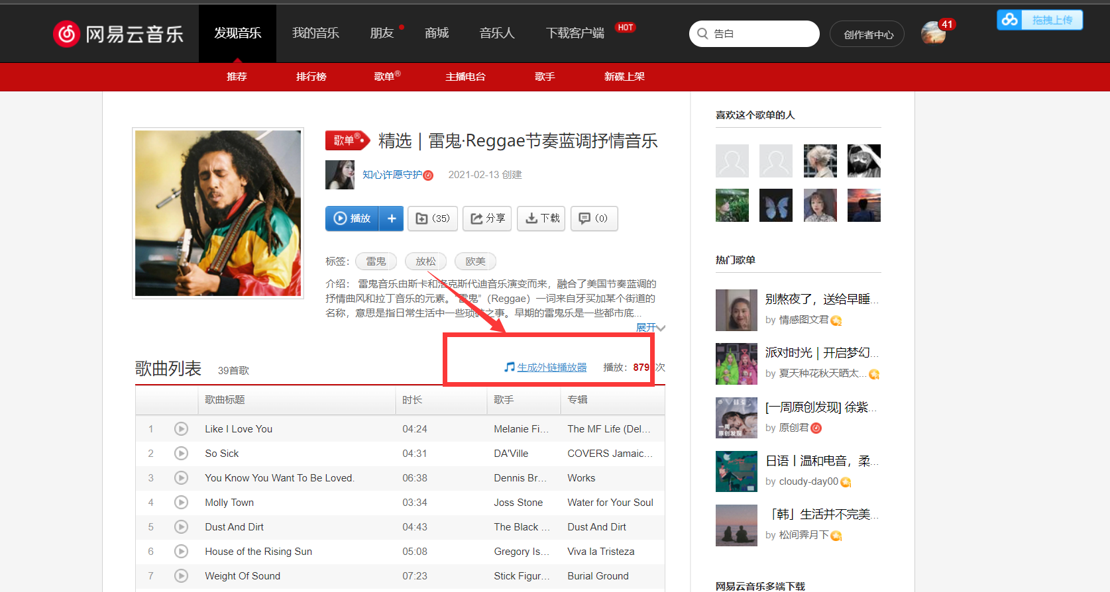Screen dimensions: 1110x592
Task: Play You Know You Want To Be Loved
Action: coord(181,477)
